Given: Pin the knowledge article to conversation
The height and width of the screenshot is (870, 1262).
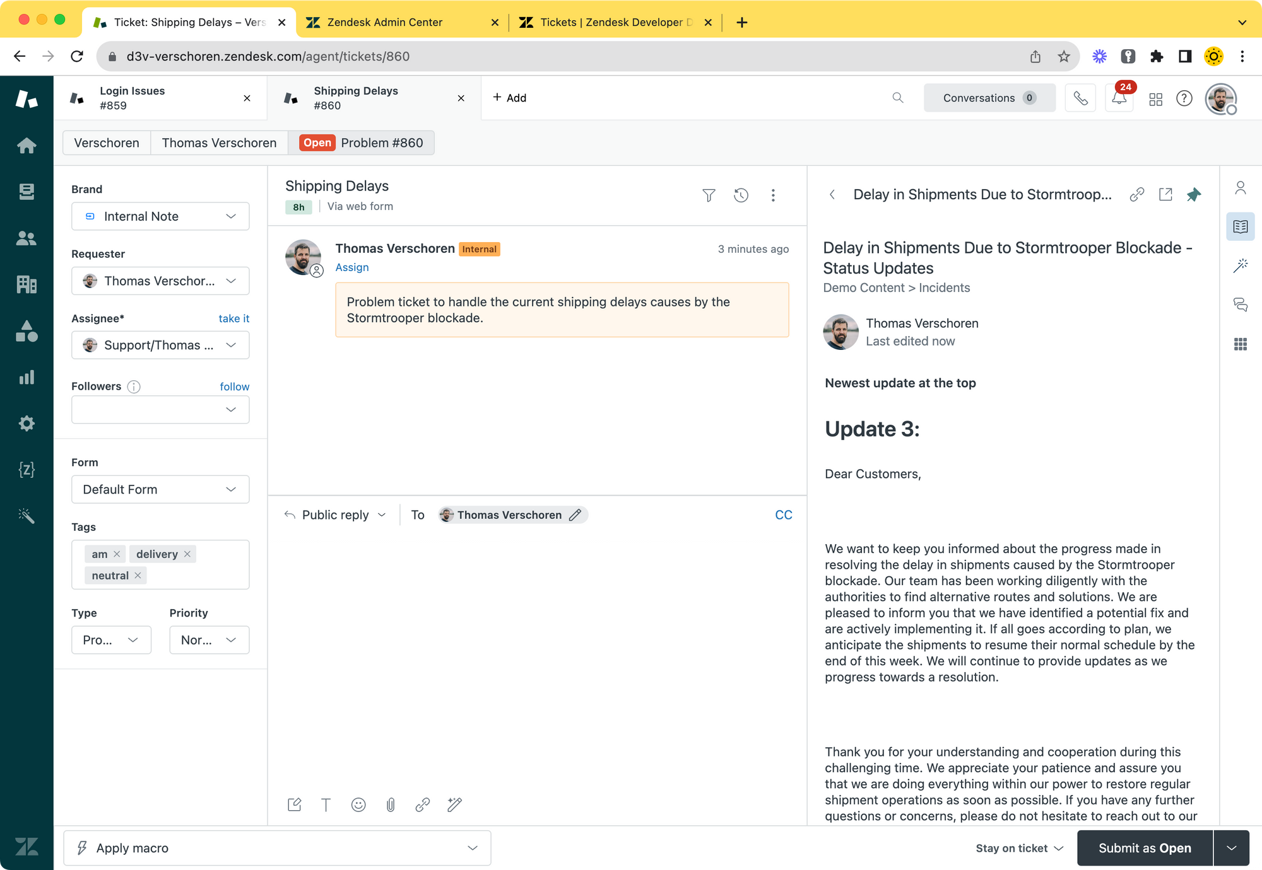Looking at the screenshot, I should [x=1193, y=195].
